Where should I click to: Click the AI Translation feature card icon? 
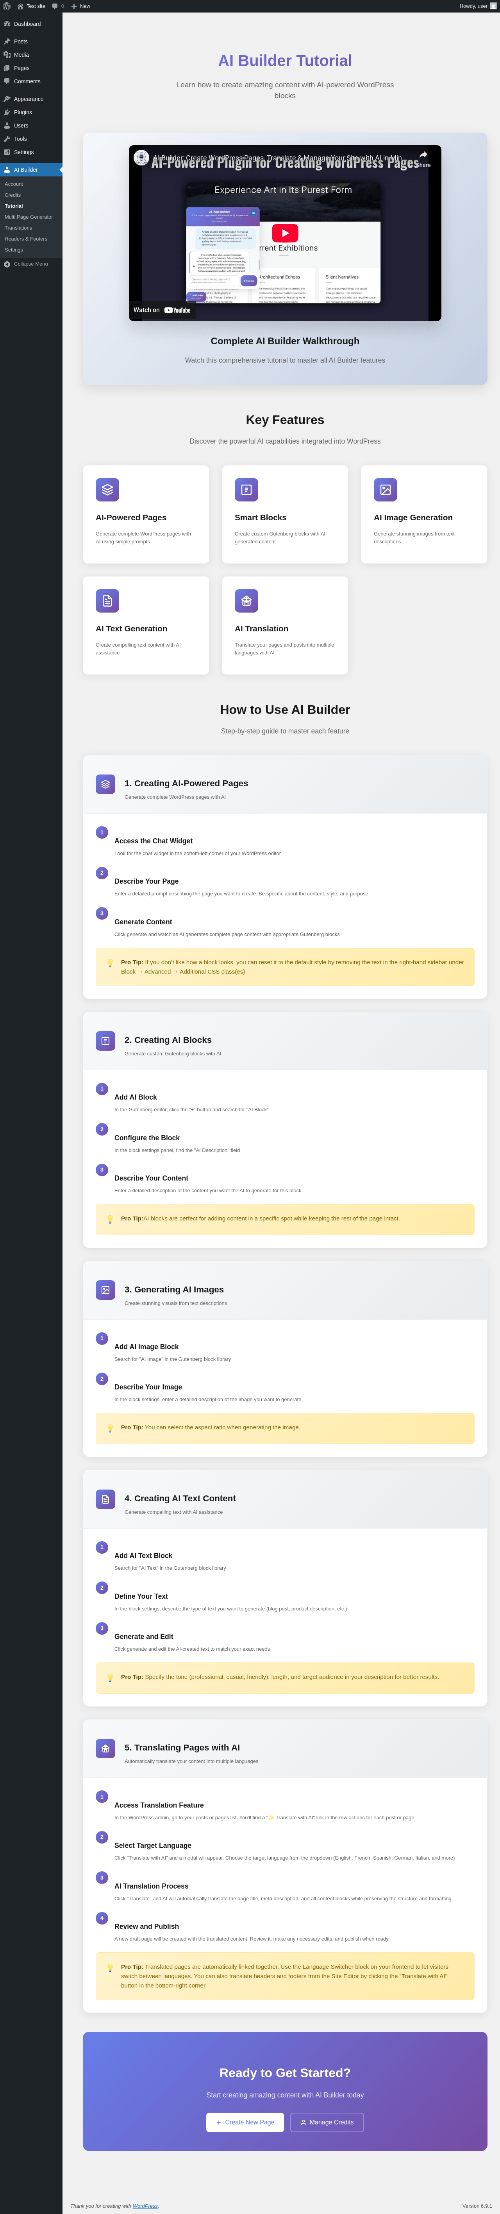tap(246, 601)
